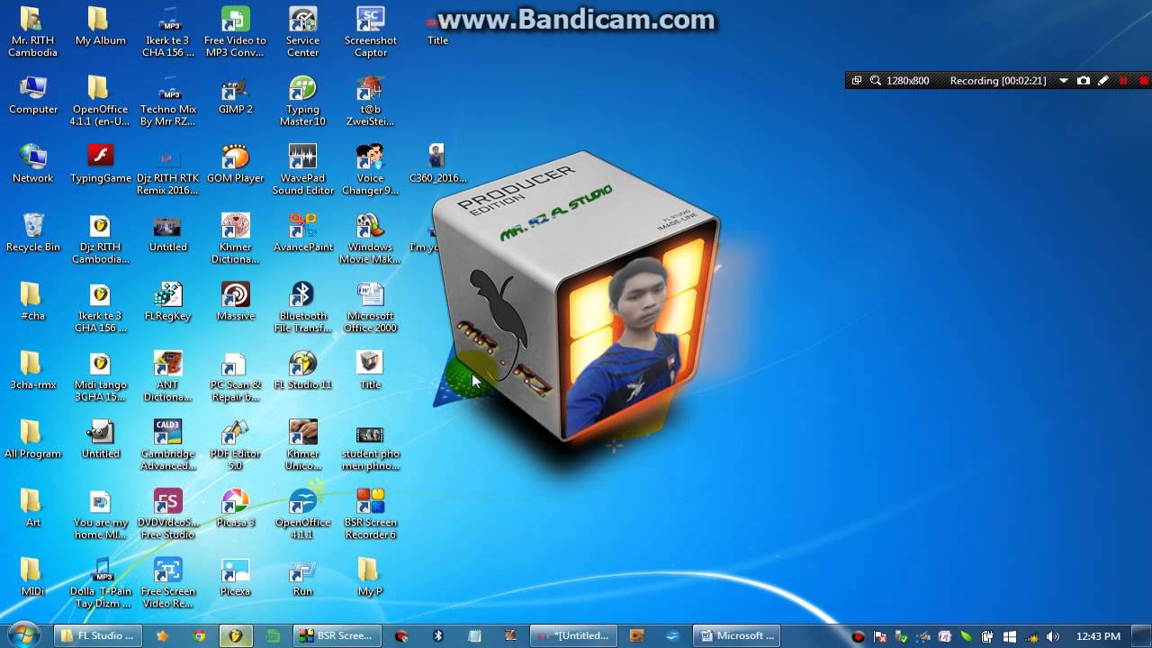Open the GIMP 2 desktop shortcut
This screenshot has width=1152, height=648.
tap(235, 94)
